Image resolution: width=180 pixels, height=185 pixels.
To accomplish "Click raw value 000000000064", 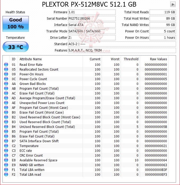I will pos(156,160).
